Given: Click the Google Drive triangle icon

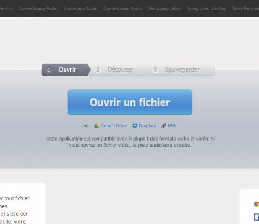Looking at the screenshot, I should 97,126.
